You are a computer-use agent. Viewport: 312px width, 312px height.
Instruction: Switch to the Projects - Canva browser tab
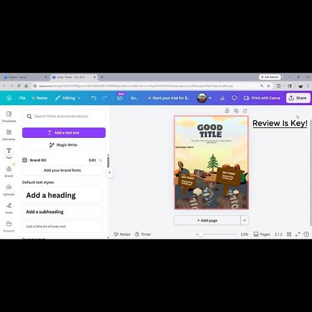click(25, 77)
